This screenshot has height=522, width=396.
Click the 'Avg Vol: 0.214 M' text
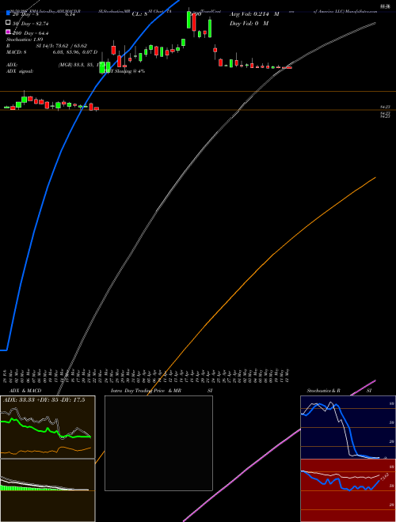pos(254,14)
